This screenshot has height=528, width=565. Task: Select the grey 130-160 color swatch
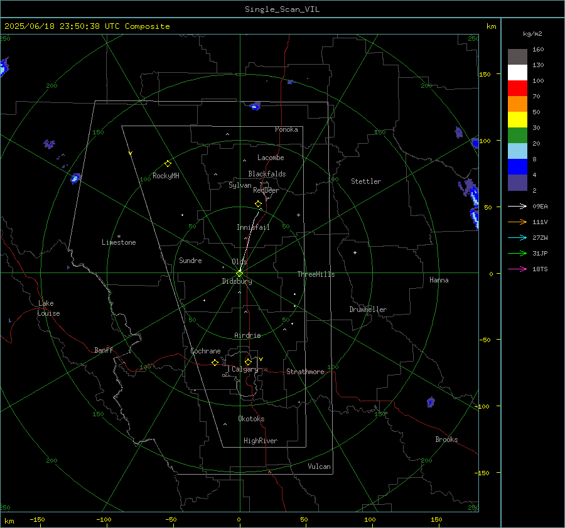pyautogui.click(x=517, y=57)
